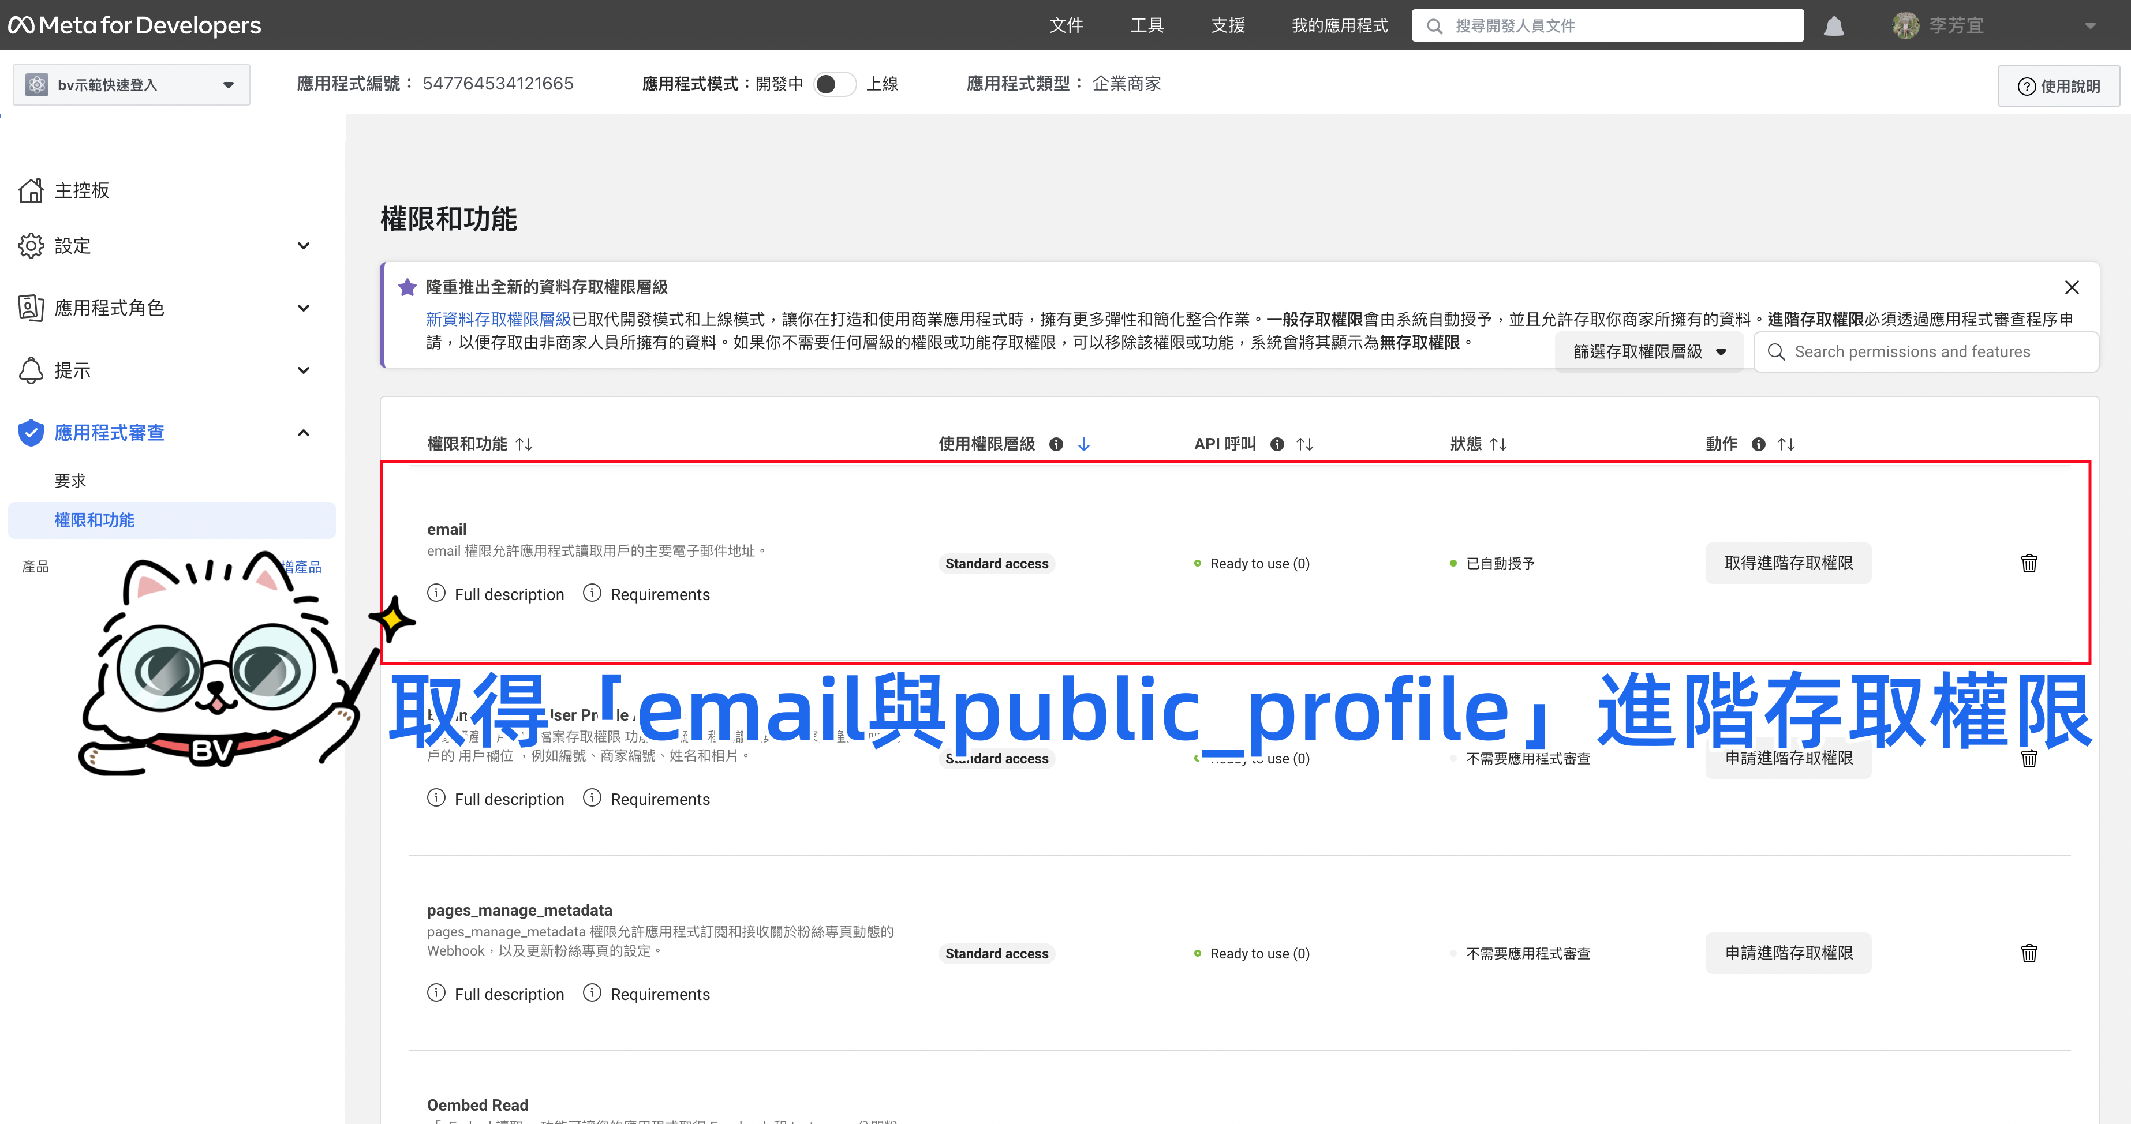The width and height of the screenshot is (2131, 1124).
Task: Expand the 應用程式角色 sidebar section
Action: [304, 308]
